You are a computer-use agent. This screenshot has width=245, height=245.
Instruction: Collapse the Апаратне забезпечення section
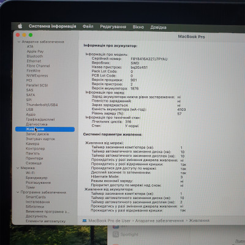(19, 42)
